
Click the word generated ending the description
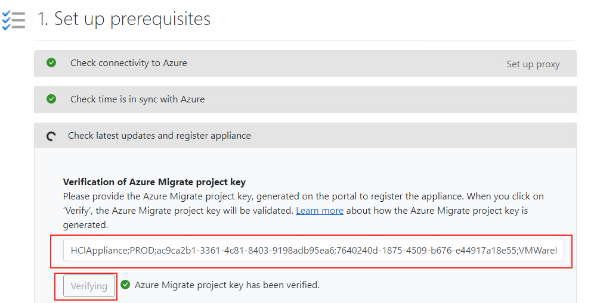point(86,225)
